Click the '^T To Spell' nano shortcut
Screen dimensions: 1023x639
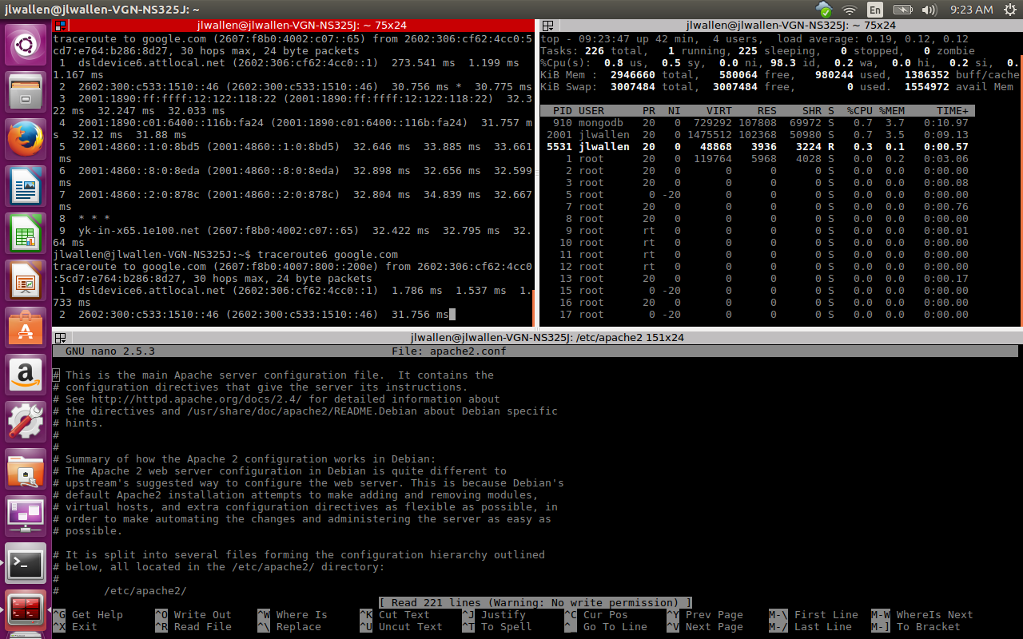tap(497, 627)
